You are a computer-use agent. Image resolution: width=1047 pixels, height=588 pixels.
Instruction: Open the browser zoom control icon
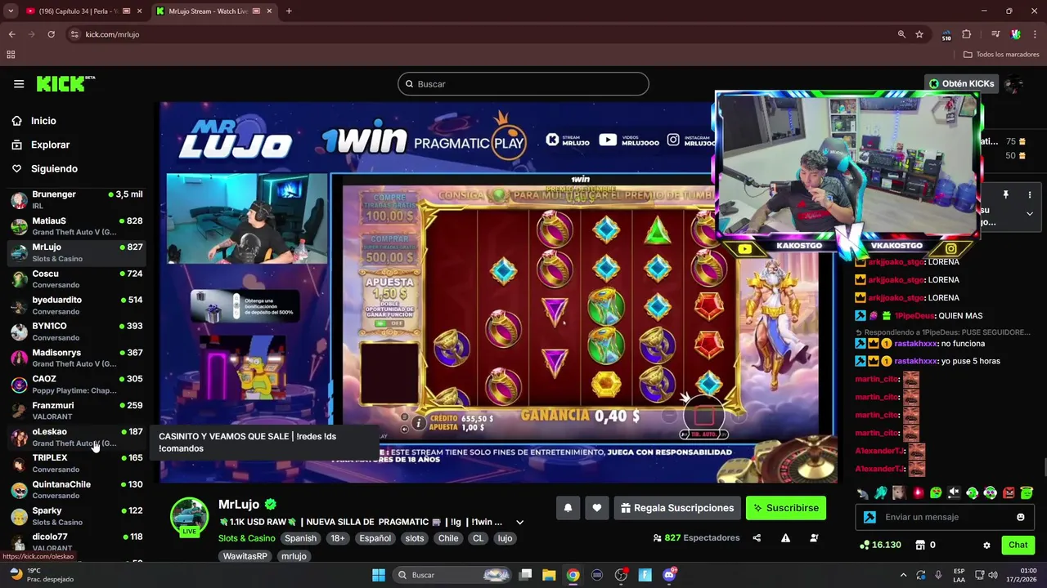901,34
